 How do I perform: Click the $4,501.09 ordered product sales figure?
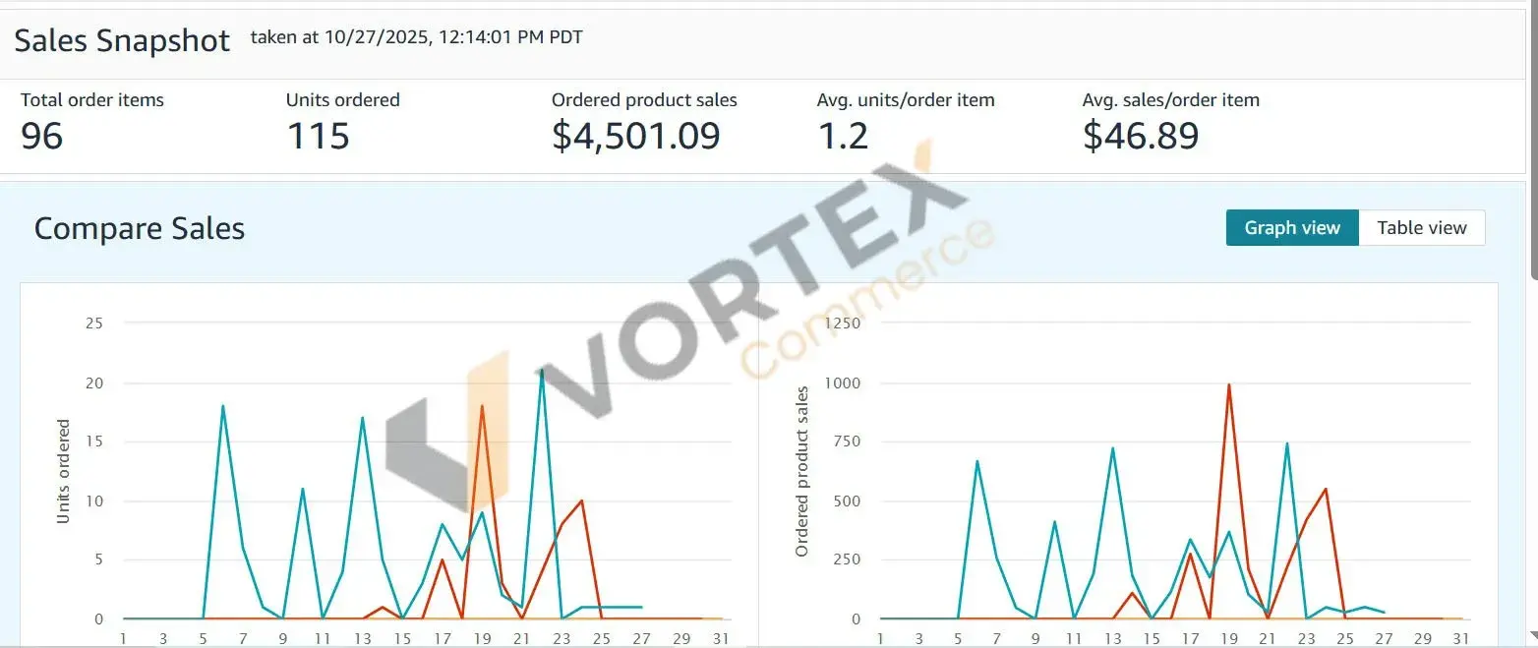[635, 136]
